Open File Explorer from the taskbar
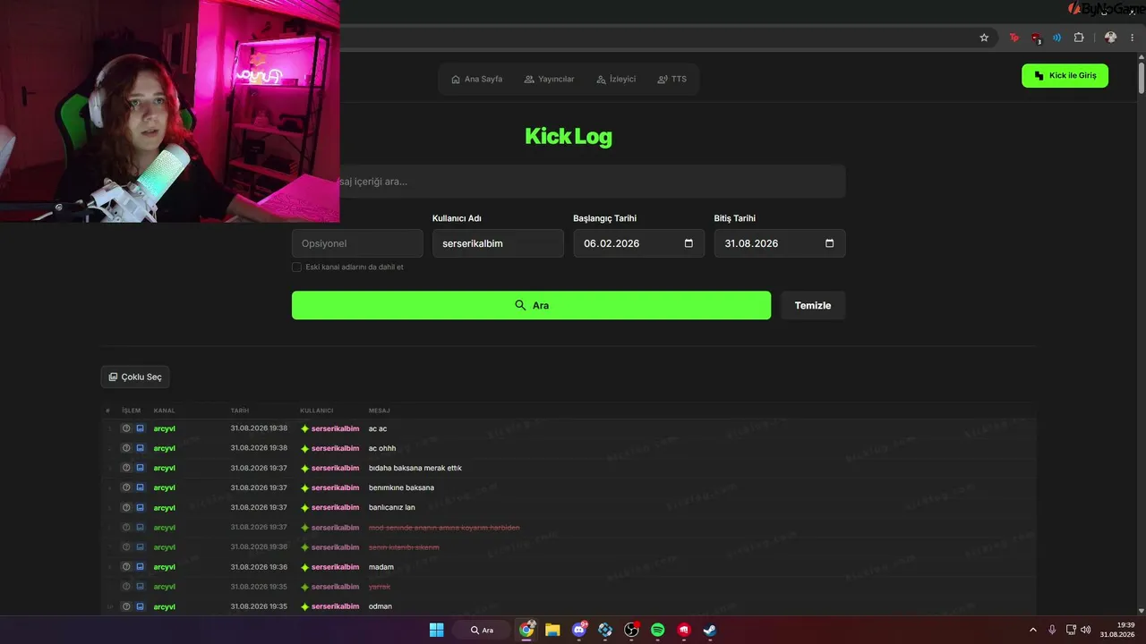Image resolution: width=1146 pixels, height=644 pixels. click(552, 630)
